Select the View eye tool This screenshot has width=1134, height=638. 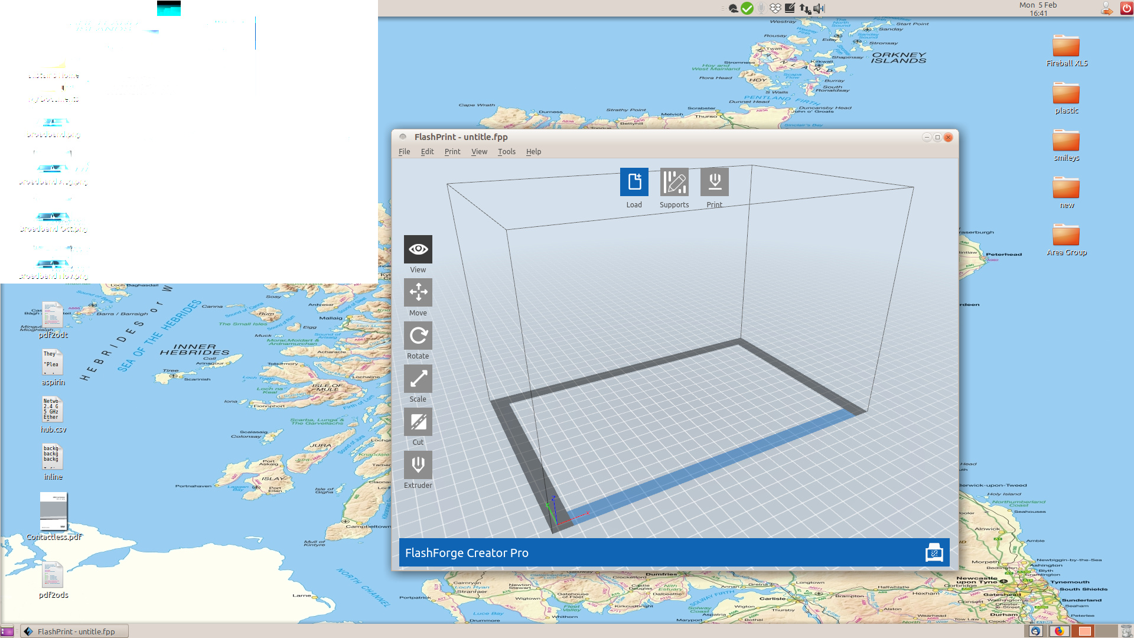click(x=418, y=249)
